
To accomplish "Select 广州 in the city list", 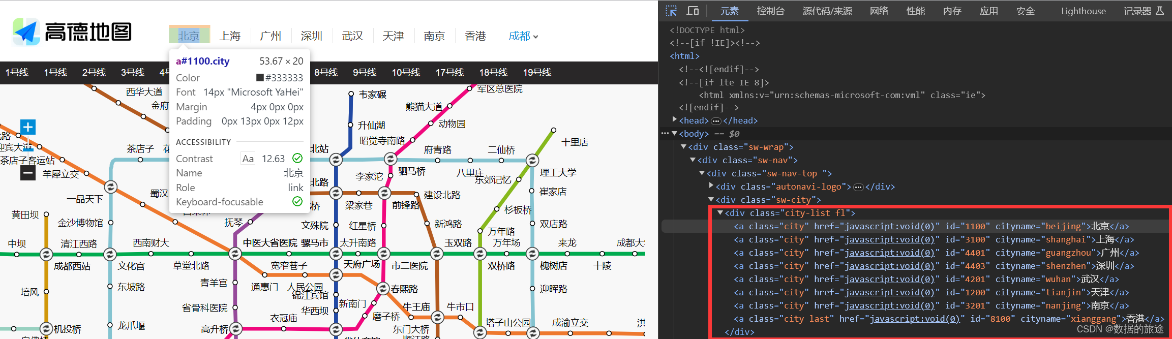I will (271, 36).
